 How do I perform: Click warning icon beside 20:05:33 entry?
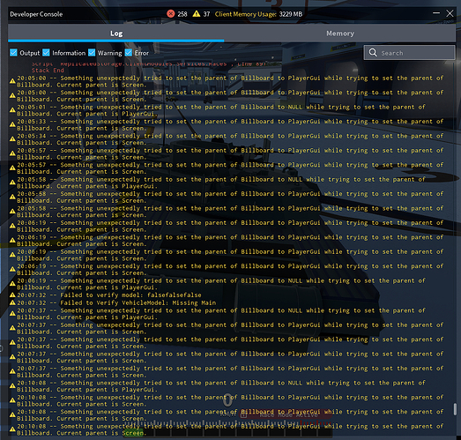[12, 124]
